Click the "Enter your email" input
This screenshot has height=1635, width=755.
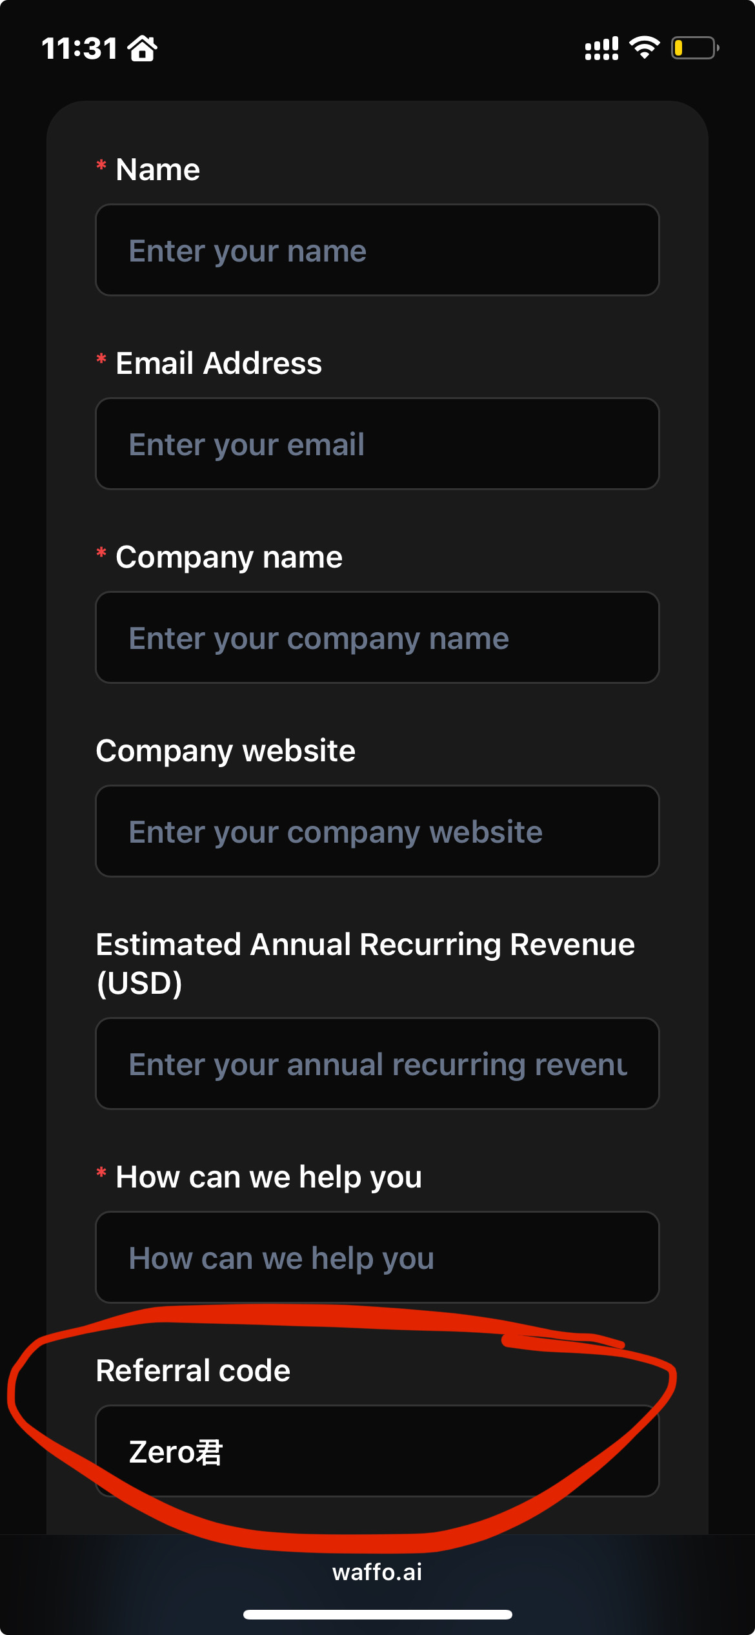click(377, 444)
